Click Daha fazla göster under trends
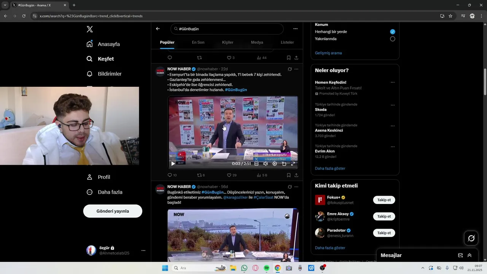 point(330,168)
